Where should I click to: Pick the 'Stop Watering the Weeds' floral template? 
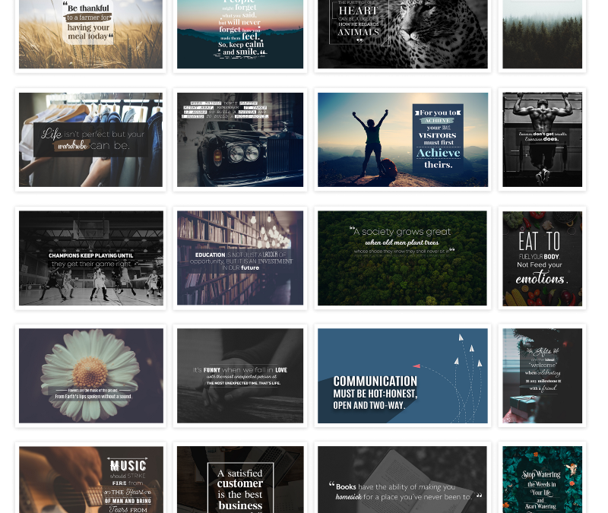542,480
